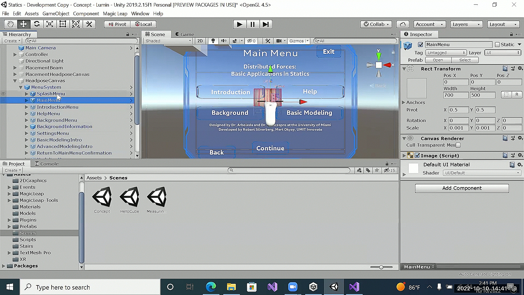Image resolution: width=524 pixels, height=295 pixels.
Task: Click the Add Component button
Action: coord(462,188)
